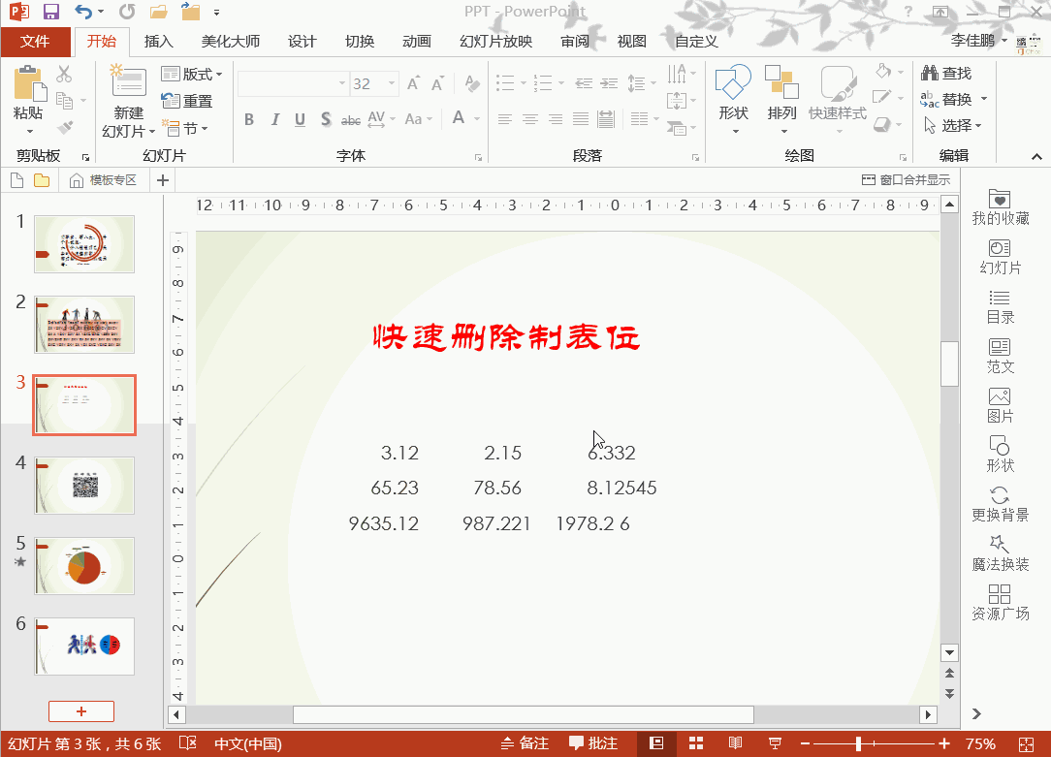The height and width of the screenshot is (757, 1051).
Task: Open the font size dropdown
Action: pos(392,83)
